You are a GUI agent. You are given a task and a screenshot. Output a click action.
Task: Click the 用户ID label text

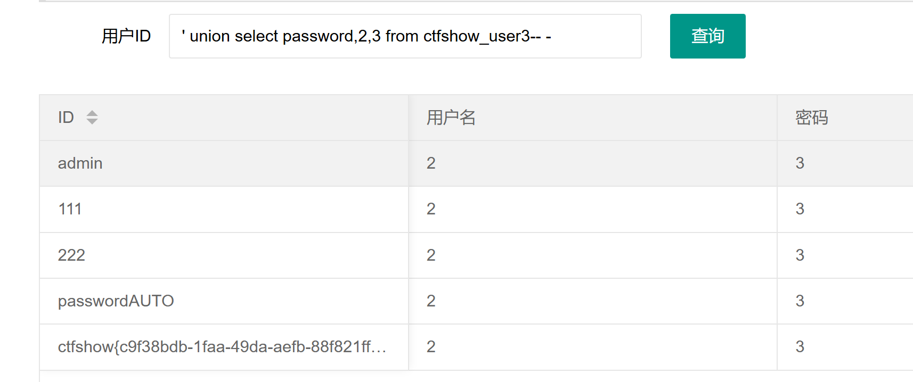[126, 36]
